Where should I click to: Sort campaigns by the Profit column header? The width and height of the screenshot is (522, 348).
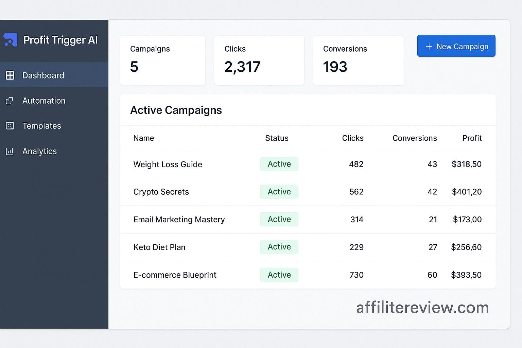(x=472, y=138)
